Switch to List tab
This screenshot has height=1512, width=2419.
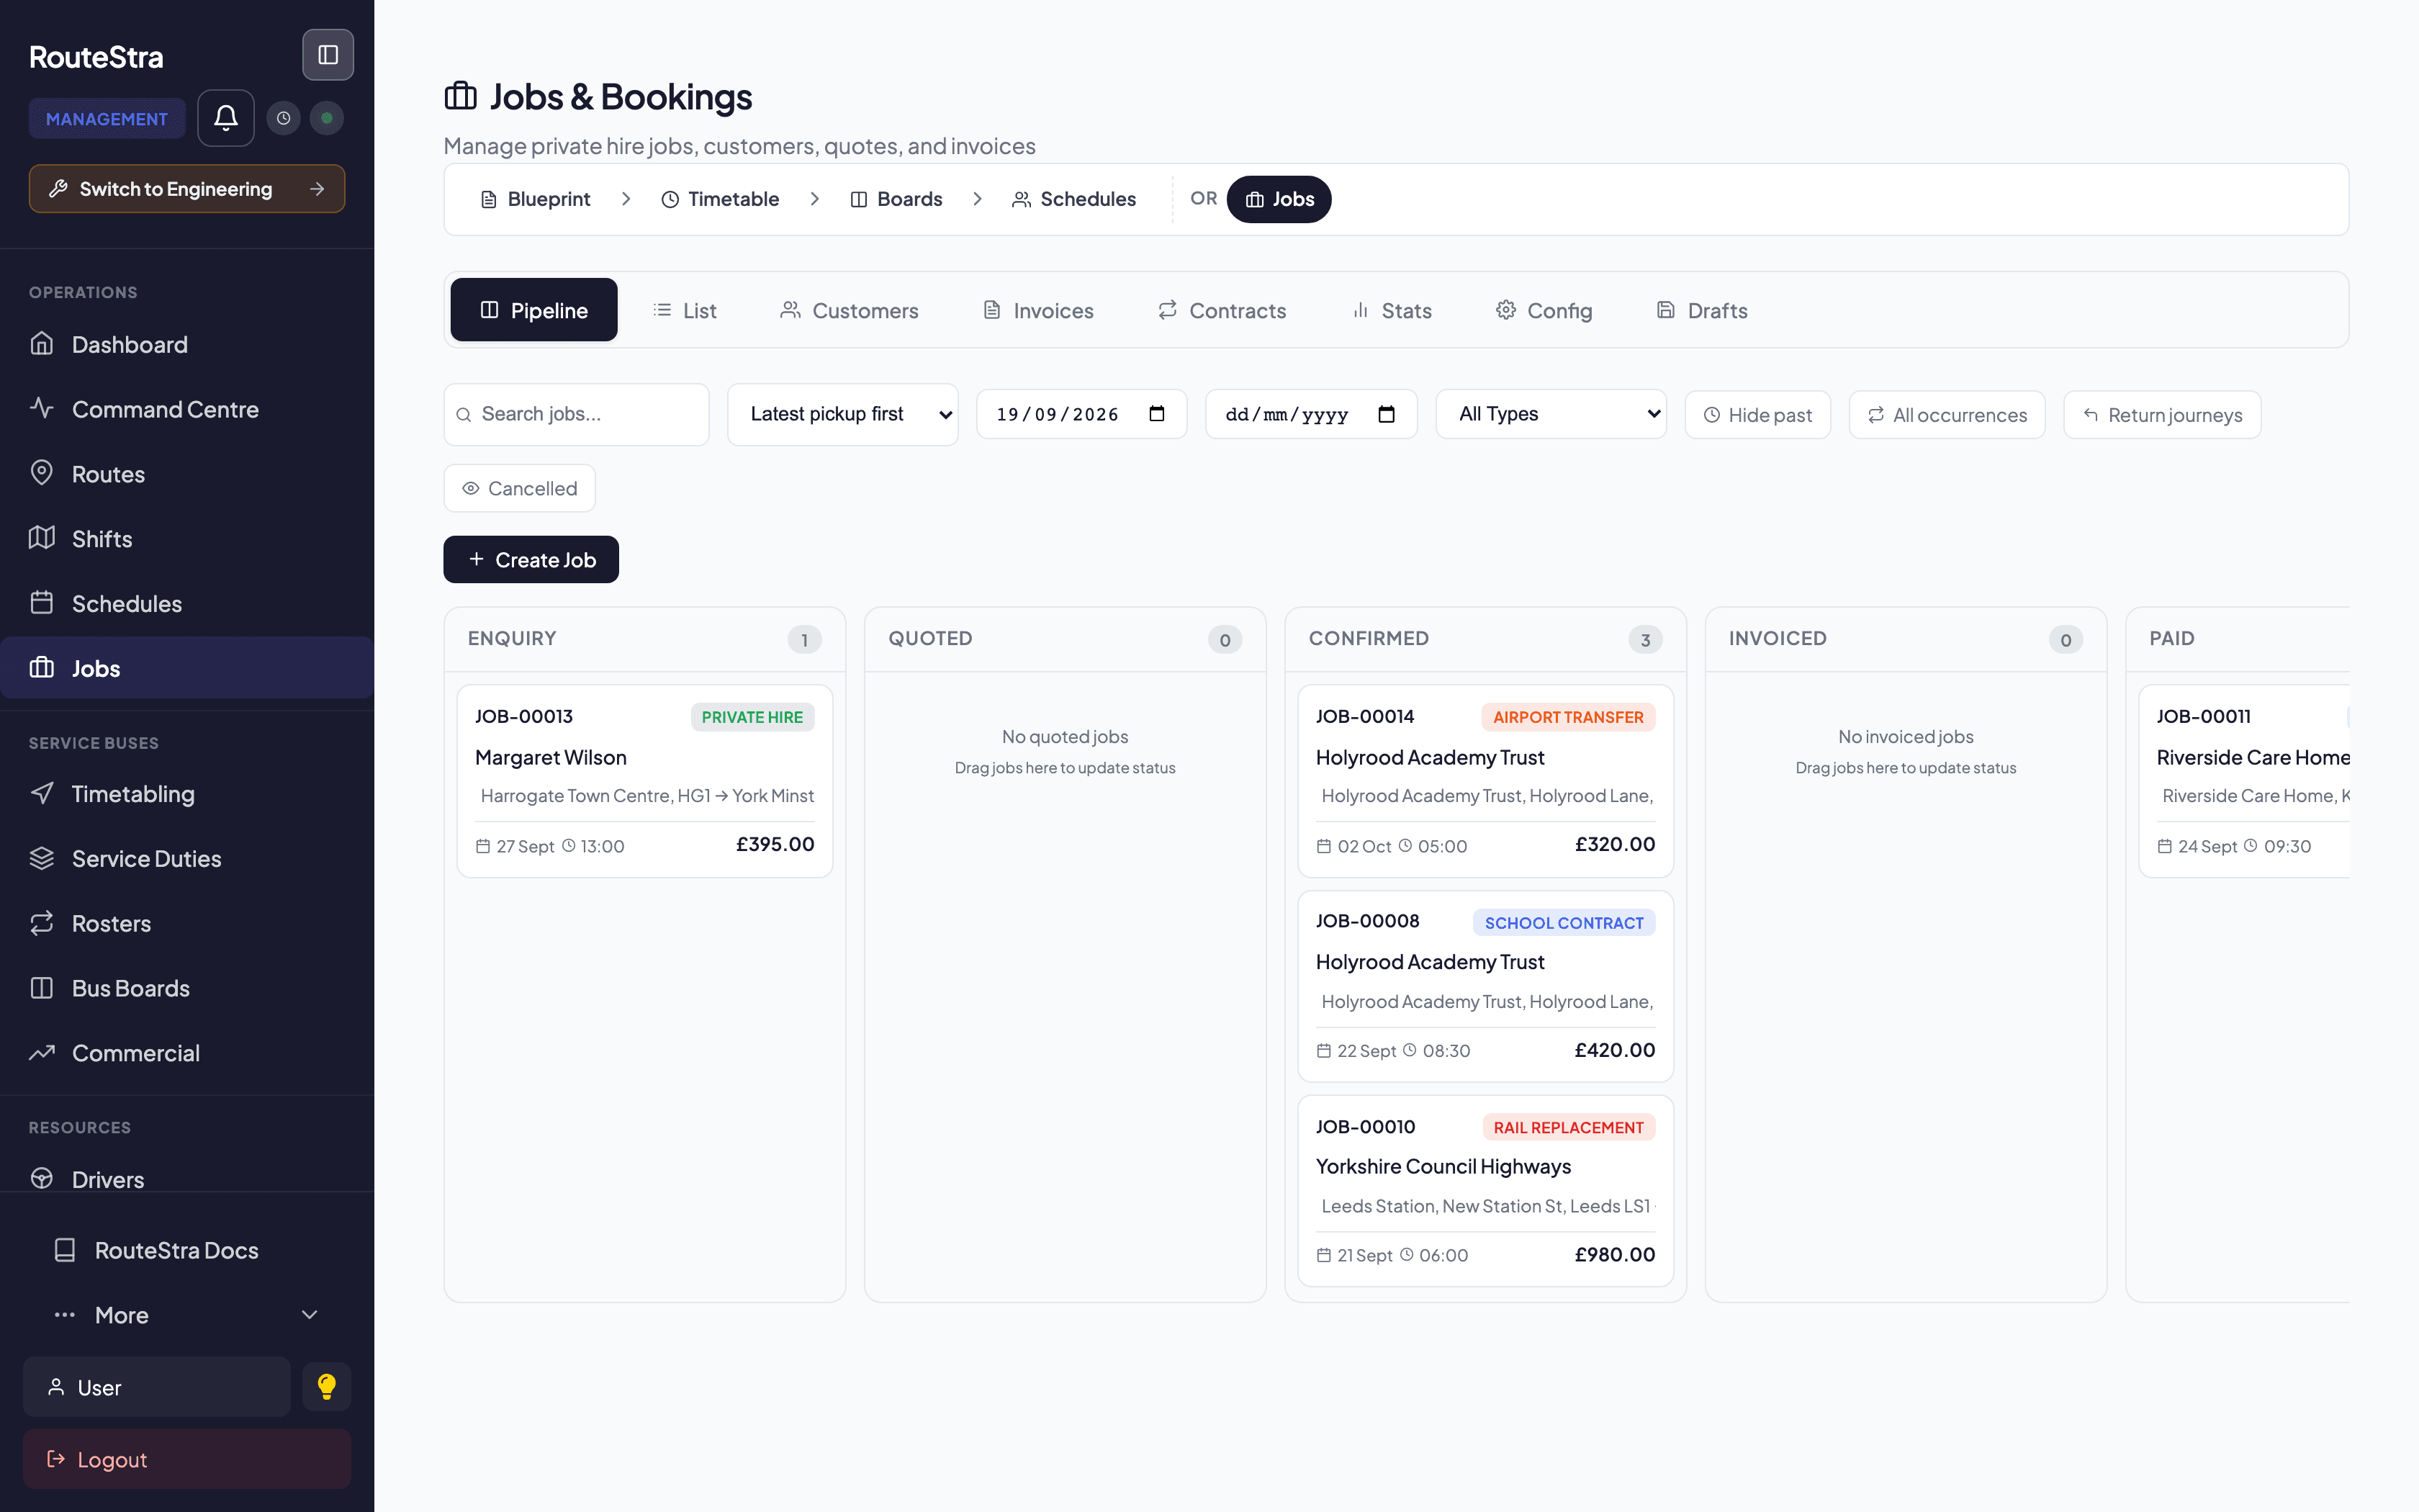point(685,310)
